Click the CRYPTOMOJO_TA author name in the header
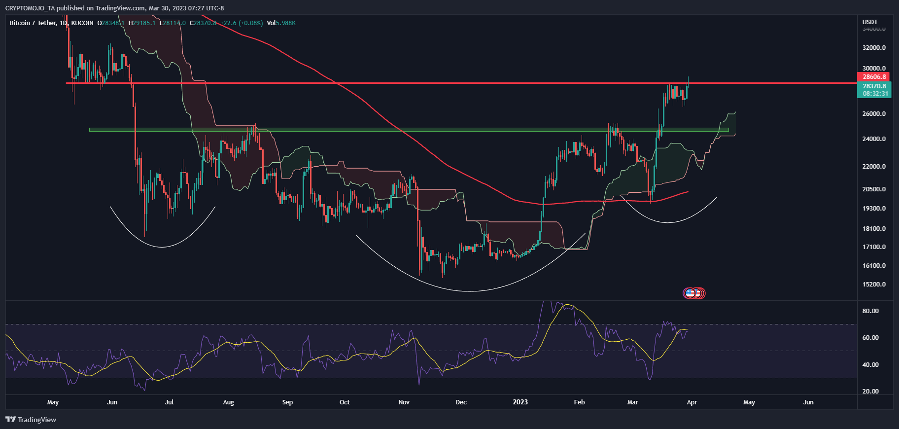Screen dimensions: 899x429 30,8
